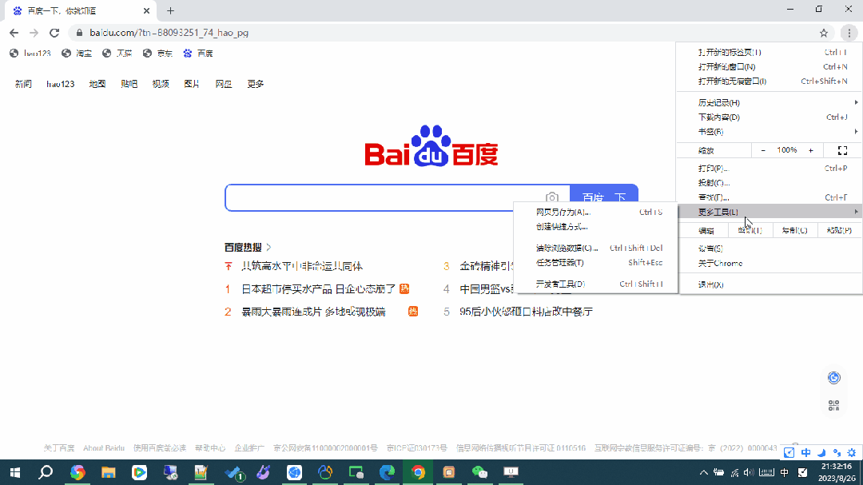Click the 网盘 navigation link
This screenshot has height=485, width=863.
[x=224, y=84]
